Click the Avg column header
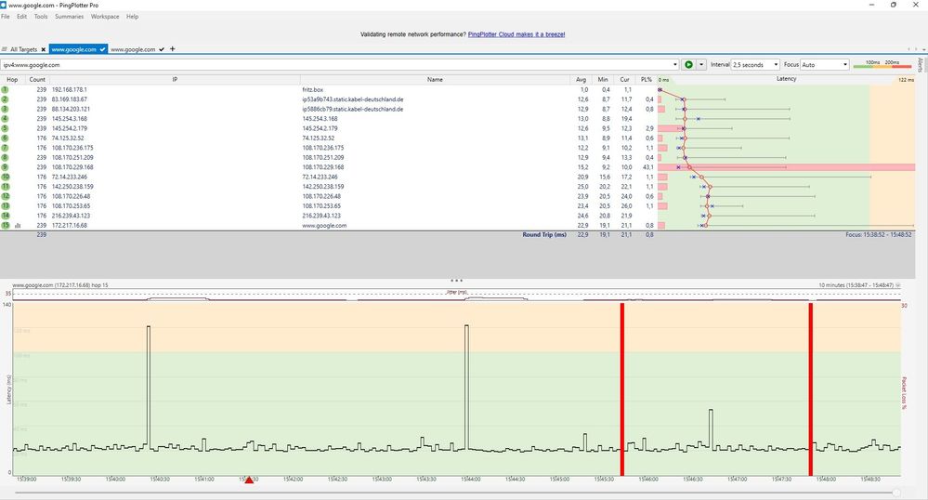928x500 pixels. pyautogui.click(x=582, y=79)
